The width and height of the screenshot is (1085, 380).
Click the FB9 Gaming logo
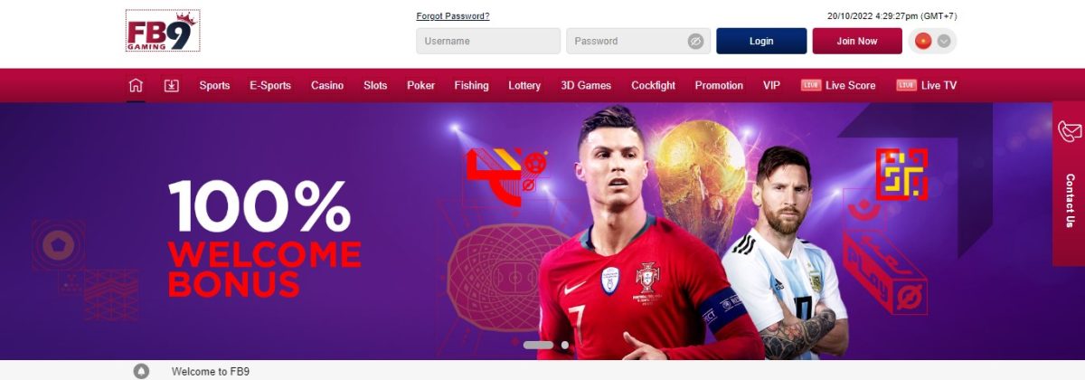[163, 30]
